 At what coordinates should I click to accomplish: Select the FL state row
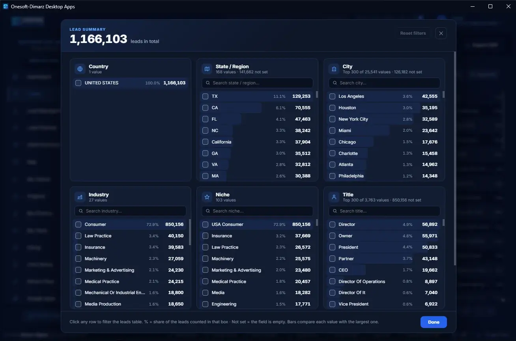pos(257,119)
